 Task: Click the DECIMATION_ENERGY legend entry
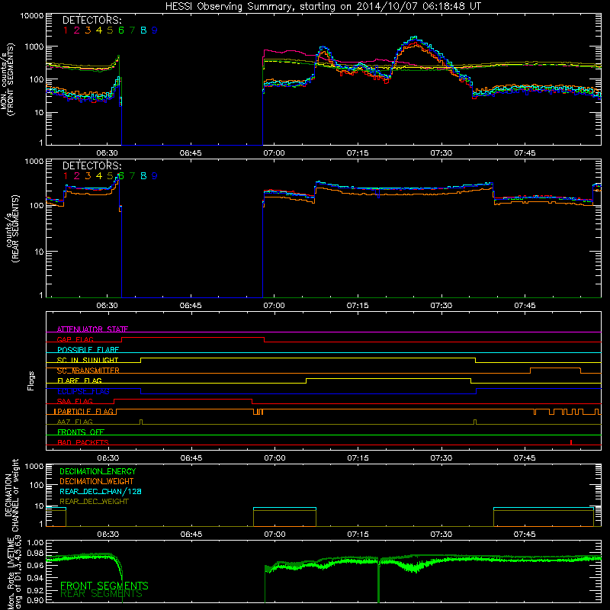98,471
